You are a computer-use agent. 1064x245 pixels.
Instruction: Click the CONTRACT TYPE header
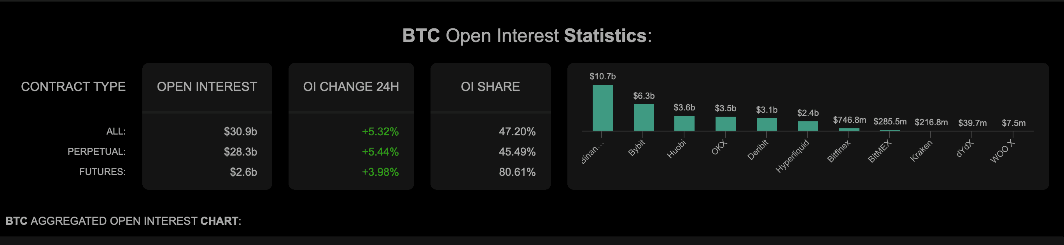coord(73,87)
